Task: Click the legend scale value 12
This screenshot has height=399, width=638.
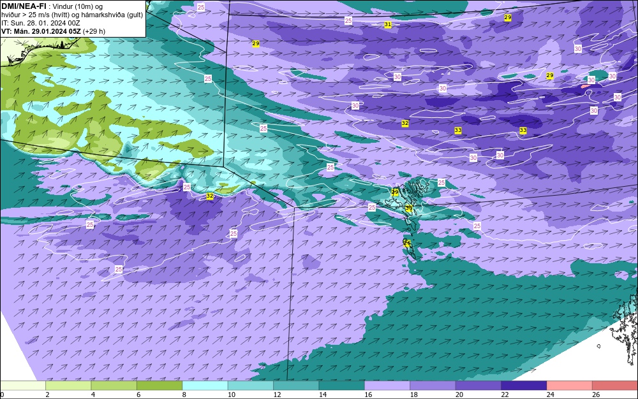Action: (x=277, y=395)
